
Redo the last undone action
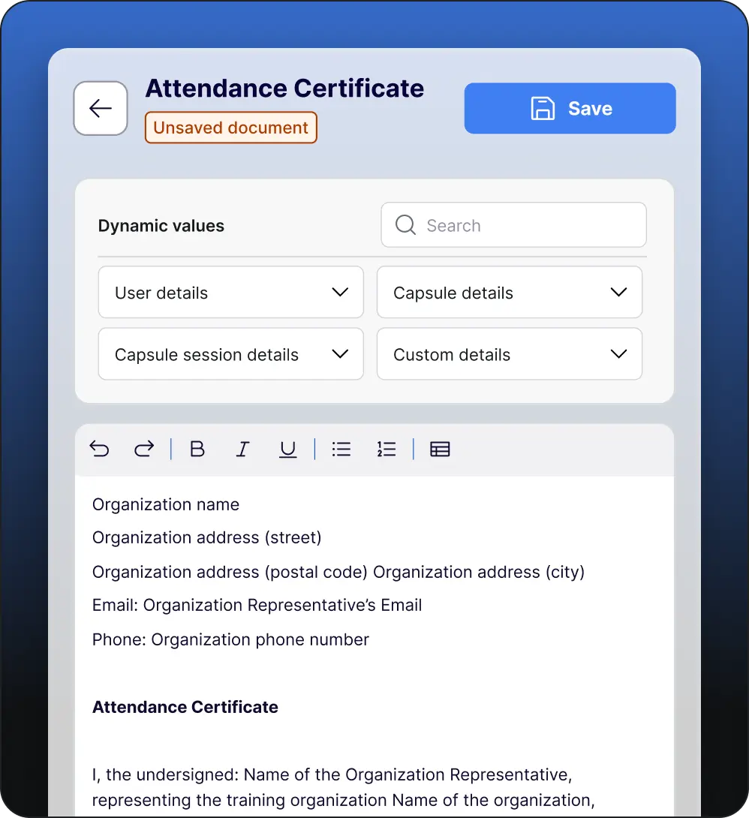pos(144,449)
